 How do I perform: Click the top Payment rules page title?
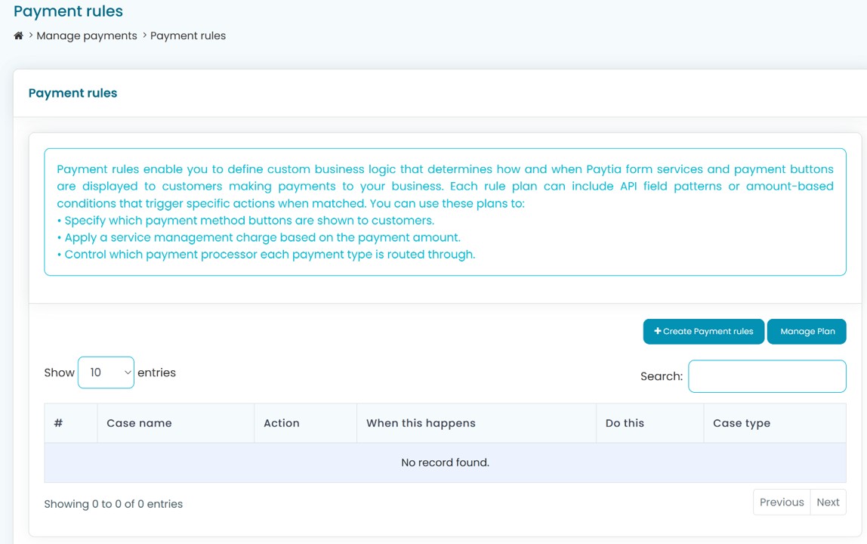pyautogui.click(x=68, y=11)
